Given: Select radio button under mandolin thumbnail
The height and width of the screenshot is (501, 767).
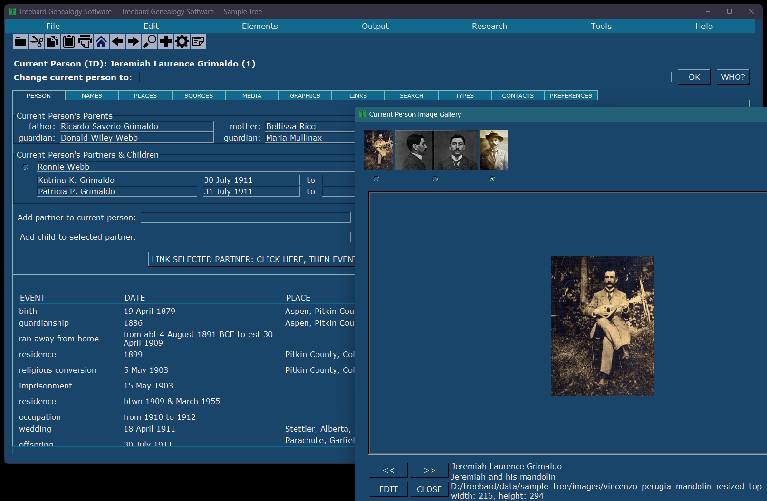Looking at the screenshot, I should (x=376, y=179).
